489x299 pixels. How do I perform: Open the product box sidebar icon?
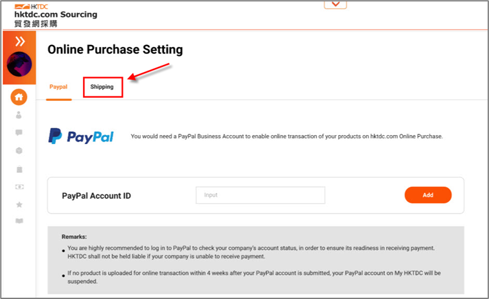19,150
